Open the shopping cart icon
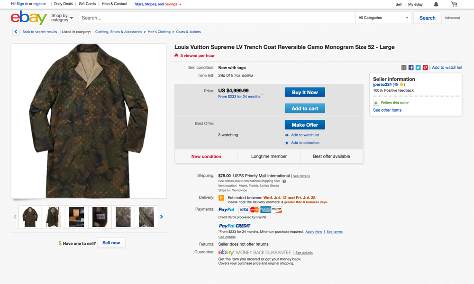Image resolution: width=474 pixels, height=284 pixels. [x=454, y=4]
